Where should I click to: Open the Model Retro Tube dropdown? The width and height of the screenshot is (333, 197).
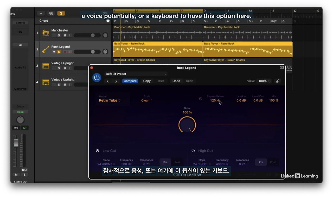[110, 101]
